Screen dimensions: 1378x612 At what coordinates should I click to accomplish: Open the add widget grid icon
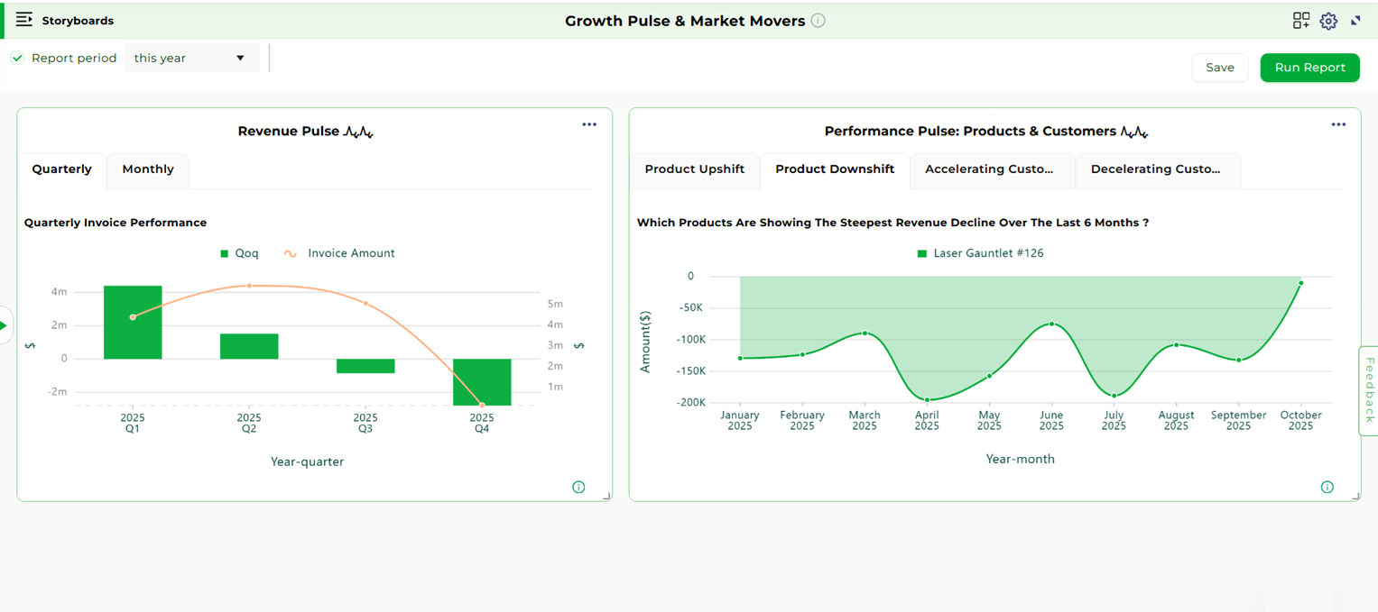point(1300,21)
